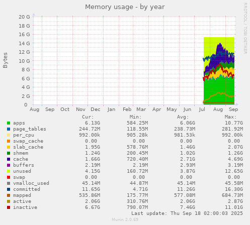Screen dimensions: 250x225
Task: Click the 'shmem' legend label
Action: [x=21, y=153]
